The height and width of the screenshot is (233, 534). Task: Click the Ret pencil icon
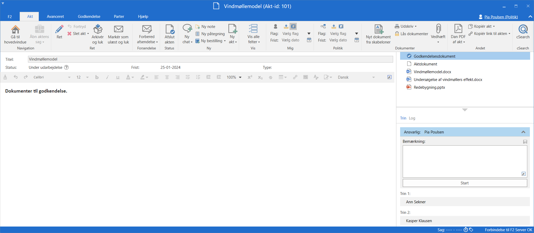[59, 29]
